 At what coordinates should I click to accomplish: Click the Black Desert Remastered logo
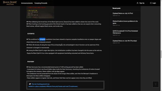point(10,3)
